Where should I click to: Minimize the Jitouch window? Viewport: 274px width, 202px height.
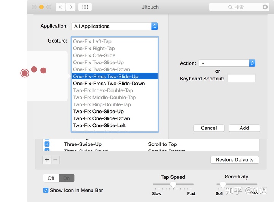[x=41, y=7]
